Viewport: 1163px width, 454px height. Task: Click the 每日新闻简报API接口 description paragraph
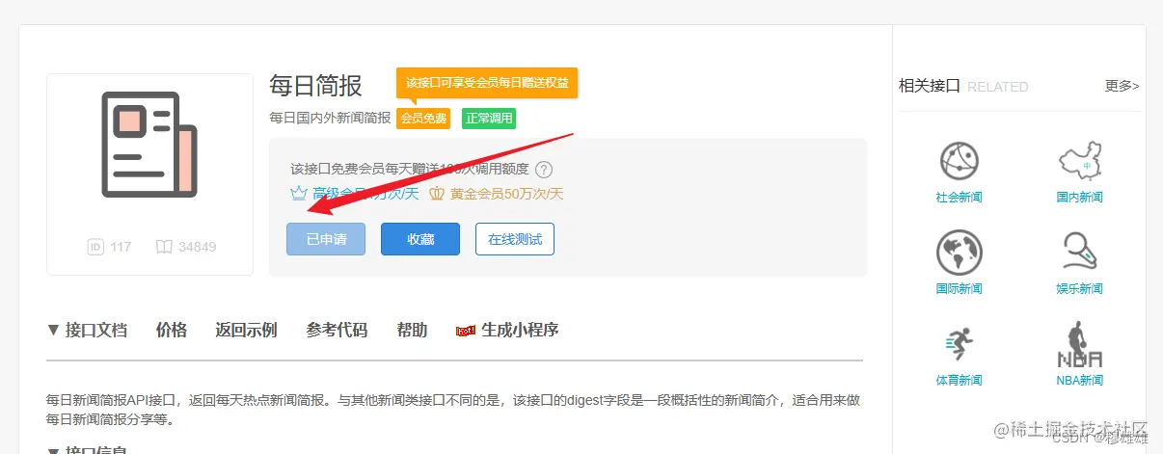[x=453, y=410]
